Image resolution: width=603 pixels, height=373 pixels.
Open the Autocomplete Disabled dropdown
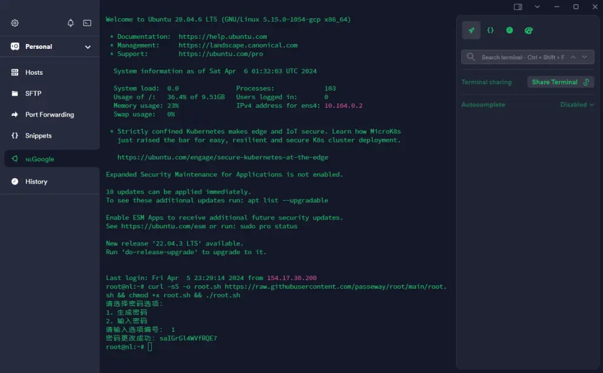[x=577, y=105]
